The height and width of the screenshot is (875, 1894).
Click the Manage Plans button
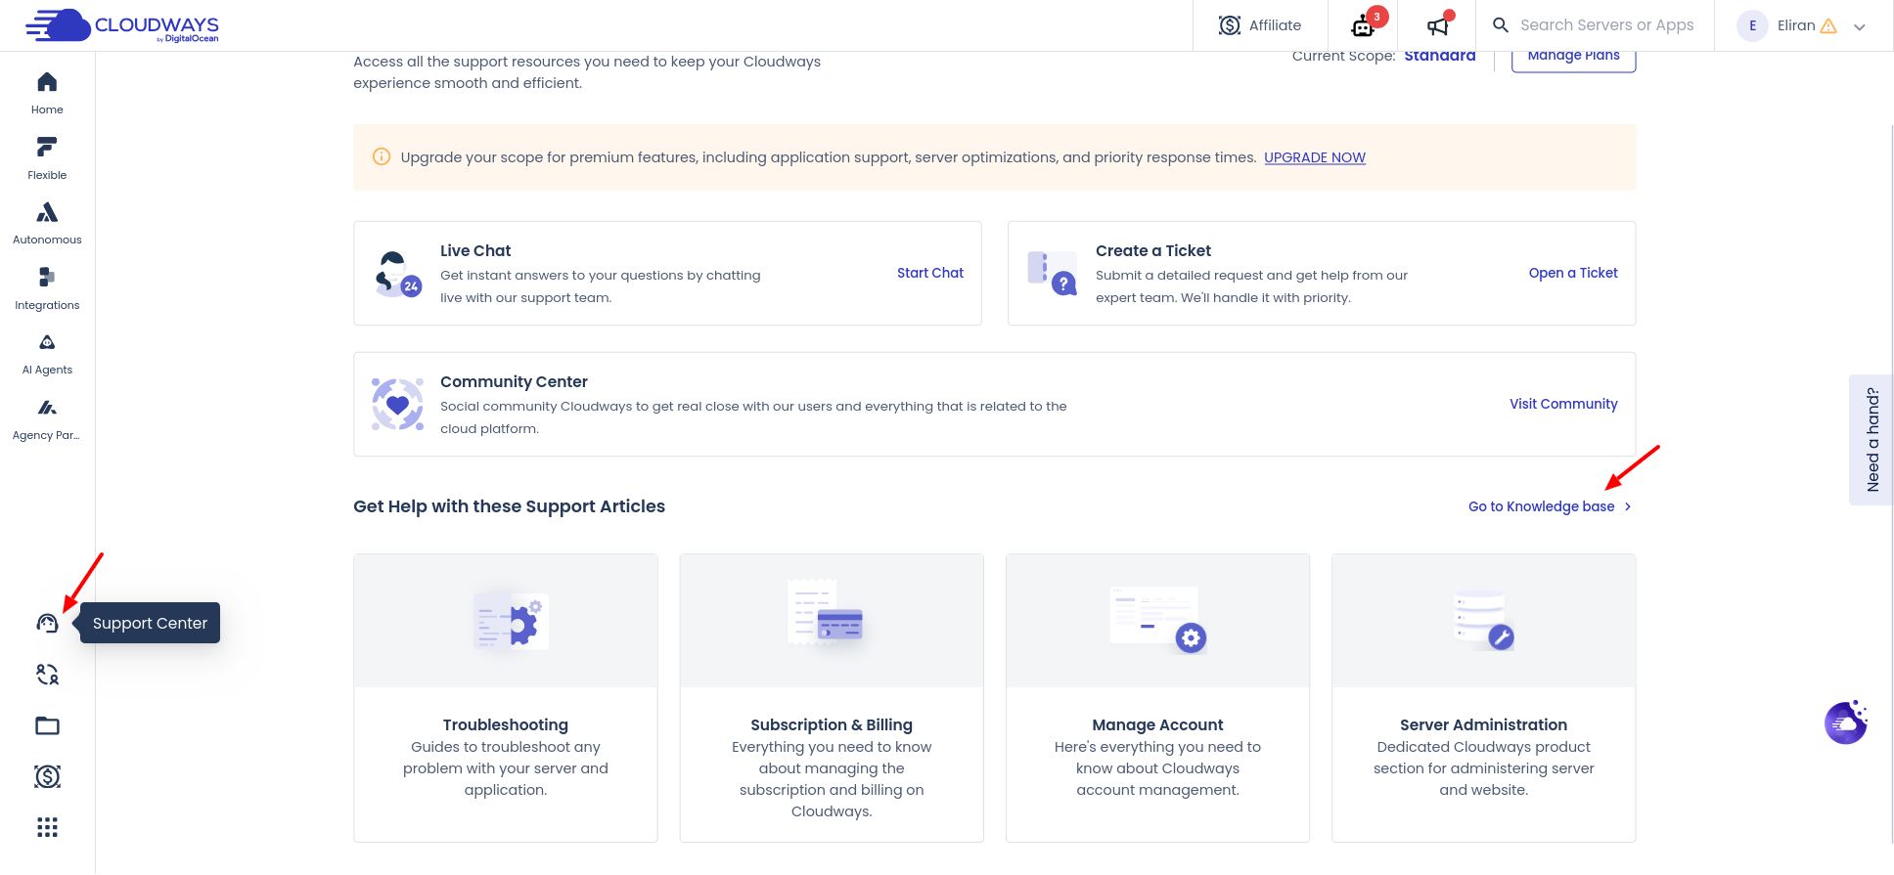[1574, 59]
